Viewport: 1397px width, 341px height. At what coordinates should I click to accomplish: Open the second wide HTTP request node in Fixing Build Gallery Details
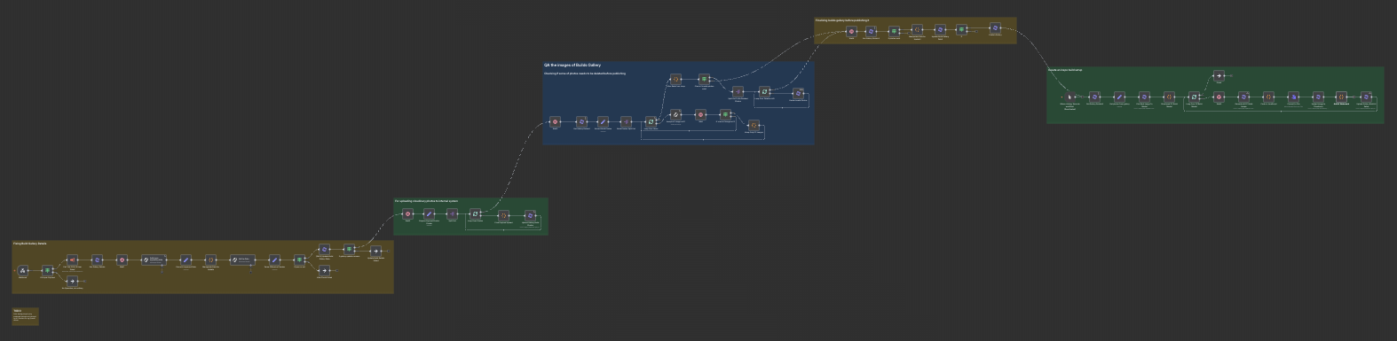(242, 260)
